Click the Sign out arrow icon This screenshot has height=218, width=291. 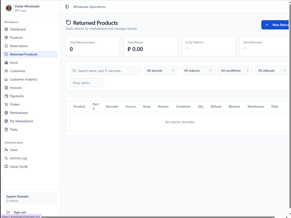tap(8, 212)
